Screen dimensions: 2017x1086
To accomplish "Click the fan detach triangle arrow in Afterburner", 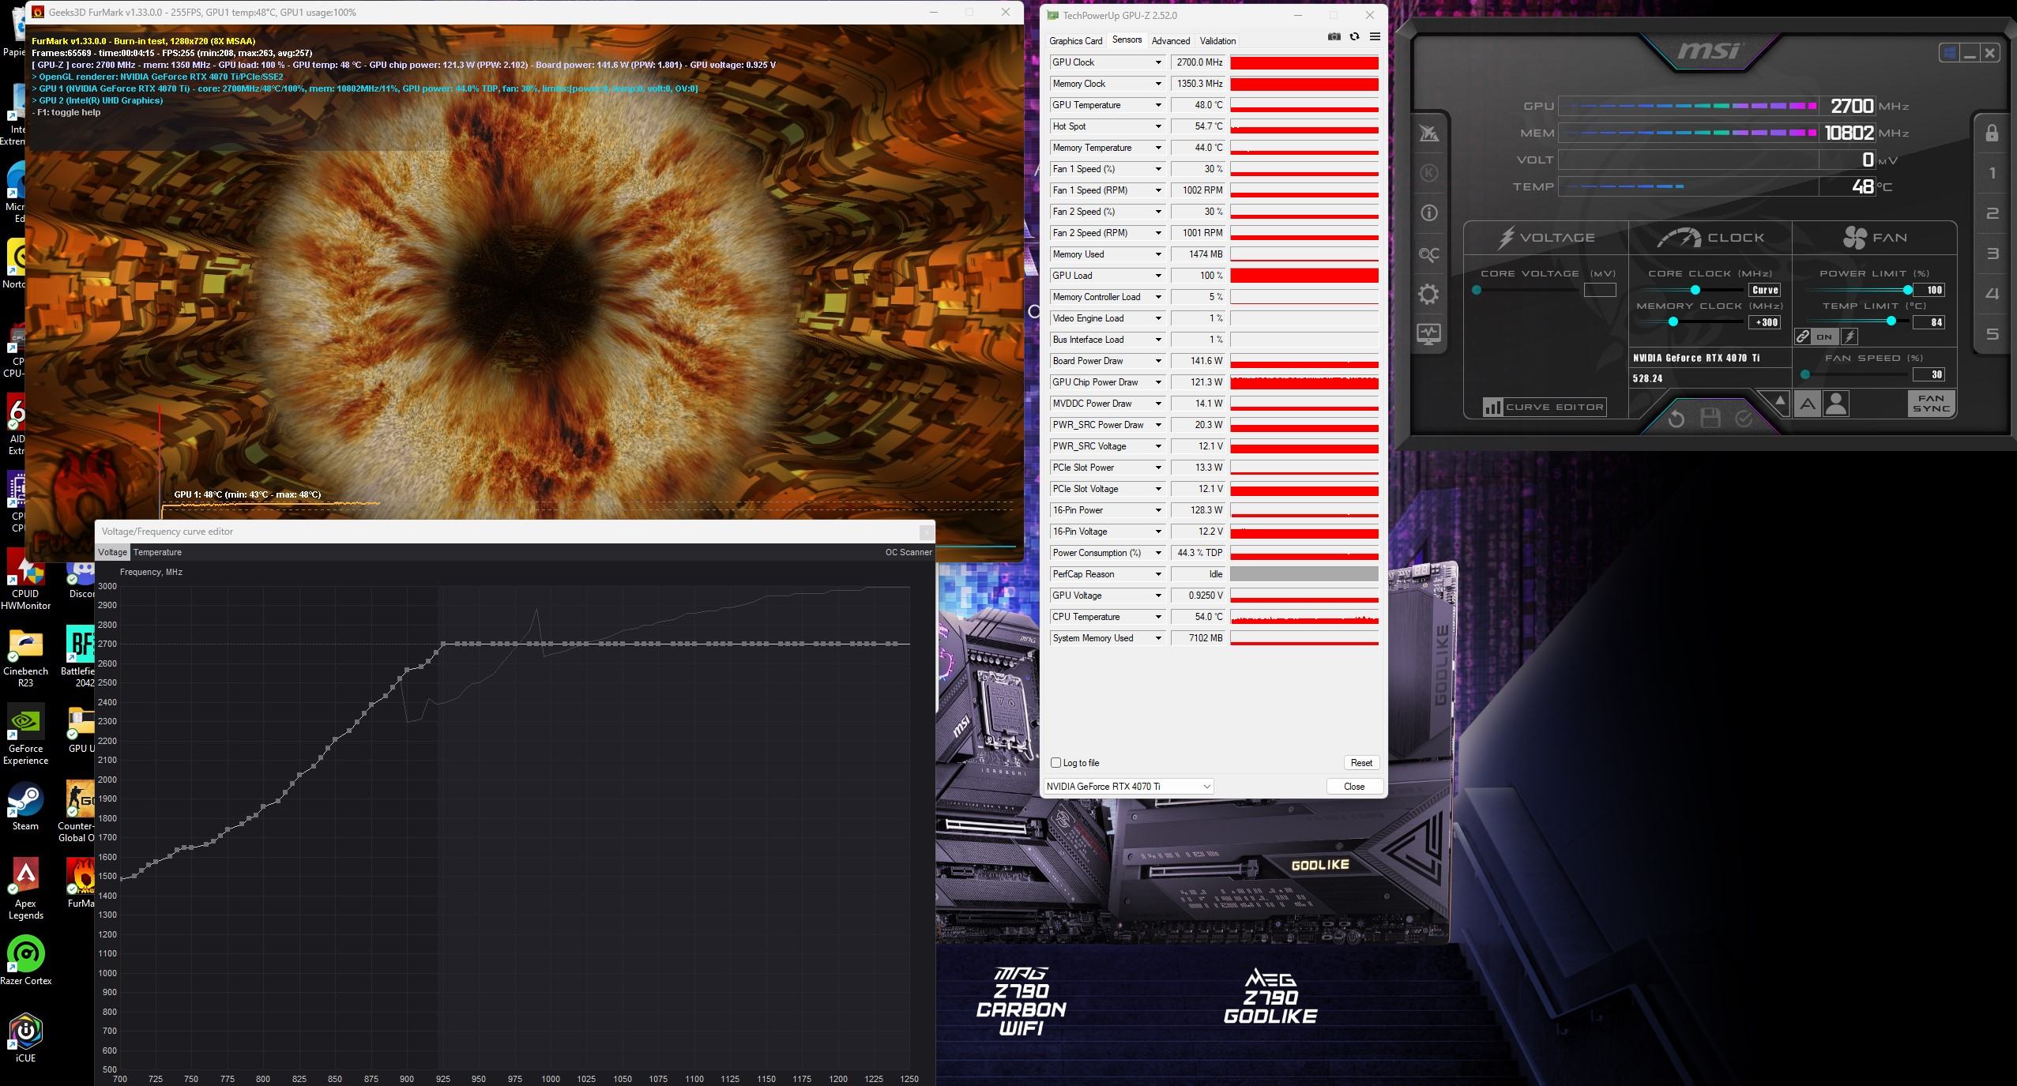I will pos(1779,401).
